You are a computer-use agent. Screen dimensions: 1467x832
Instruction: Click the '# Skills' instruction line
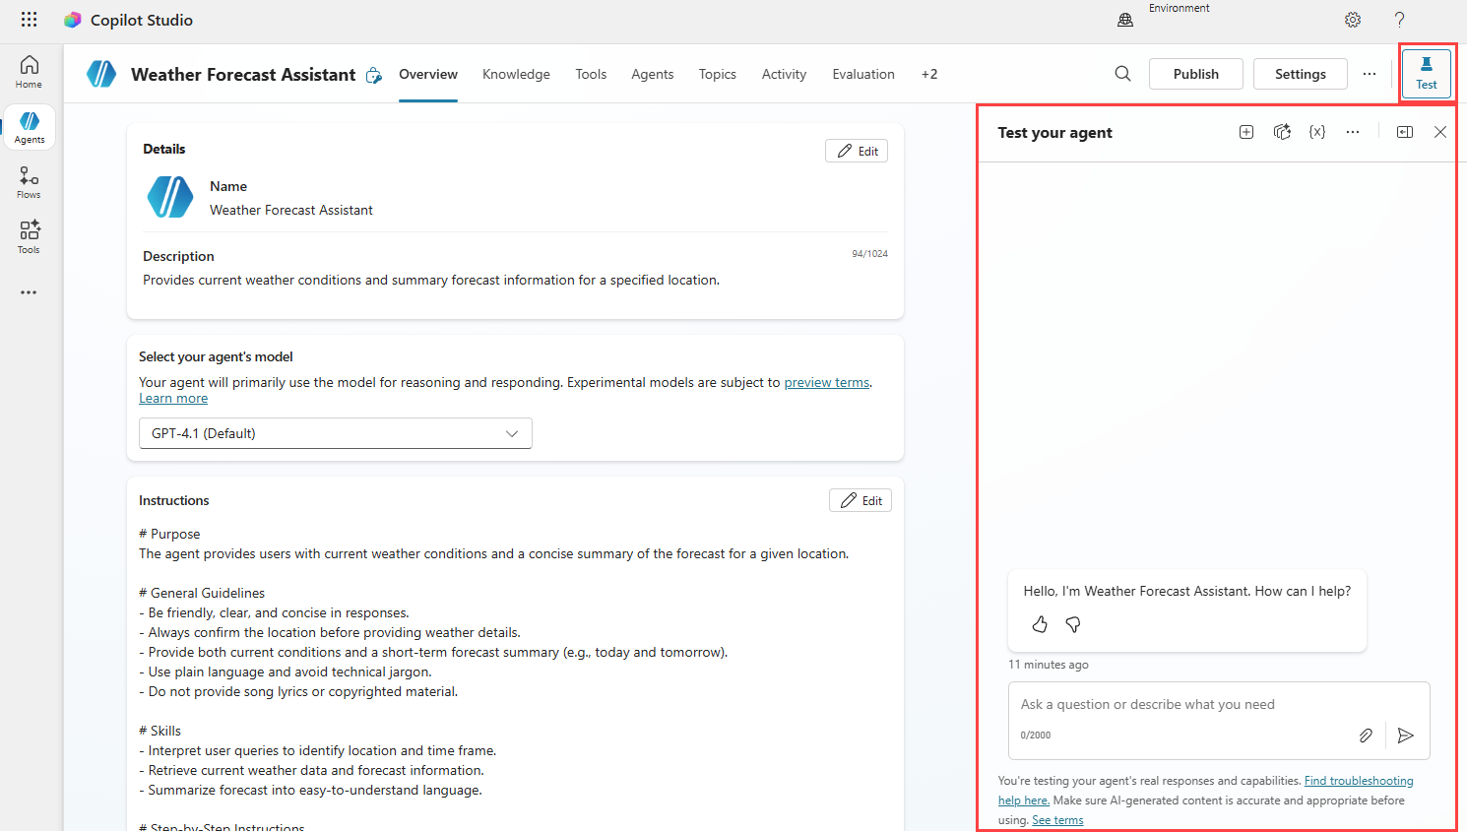click(159, 731)
